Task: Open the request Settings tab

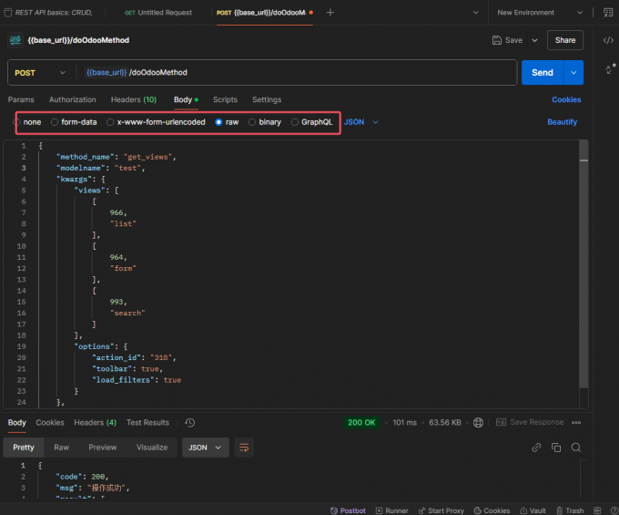Action: point(267,99)
